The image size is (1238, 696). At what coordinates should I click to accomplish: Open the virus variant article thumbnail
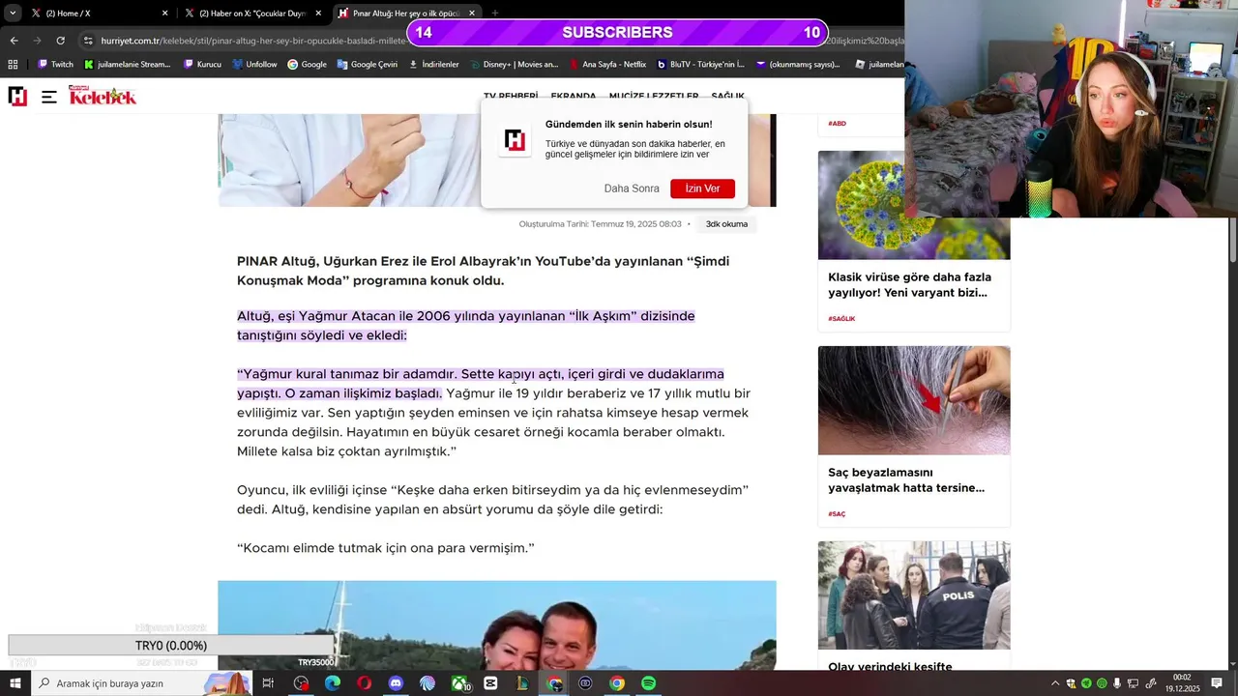(914, 205)
